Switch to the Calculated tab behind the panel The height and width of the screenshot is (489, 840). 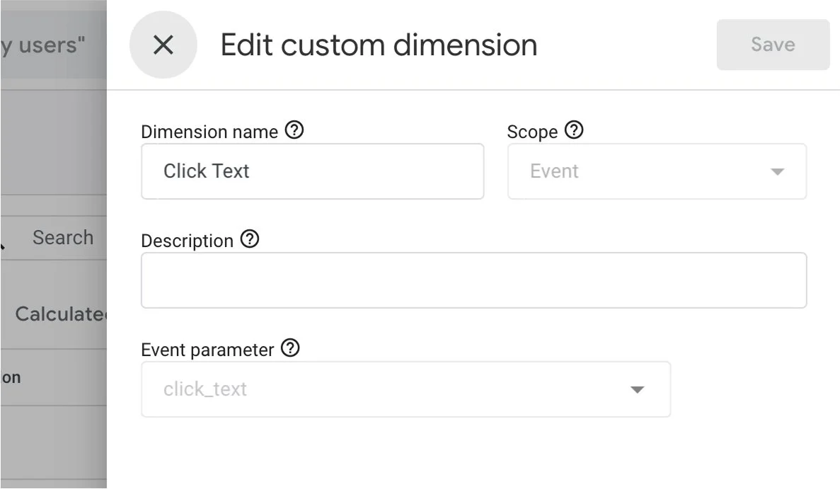click(60, 314)
